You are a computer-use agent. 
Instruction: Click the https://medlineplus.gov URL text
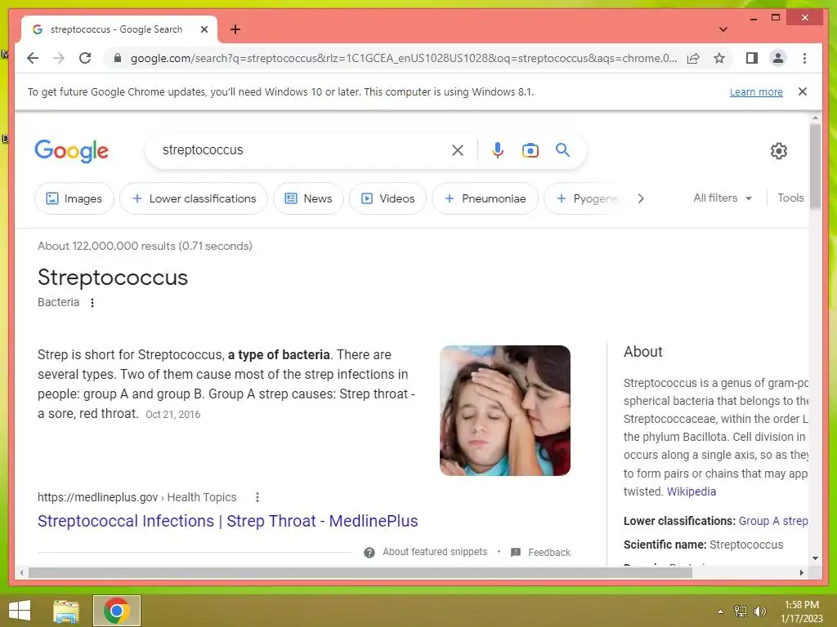pyautogui.click(x=98, y=497)
